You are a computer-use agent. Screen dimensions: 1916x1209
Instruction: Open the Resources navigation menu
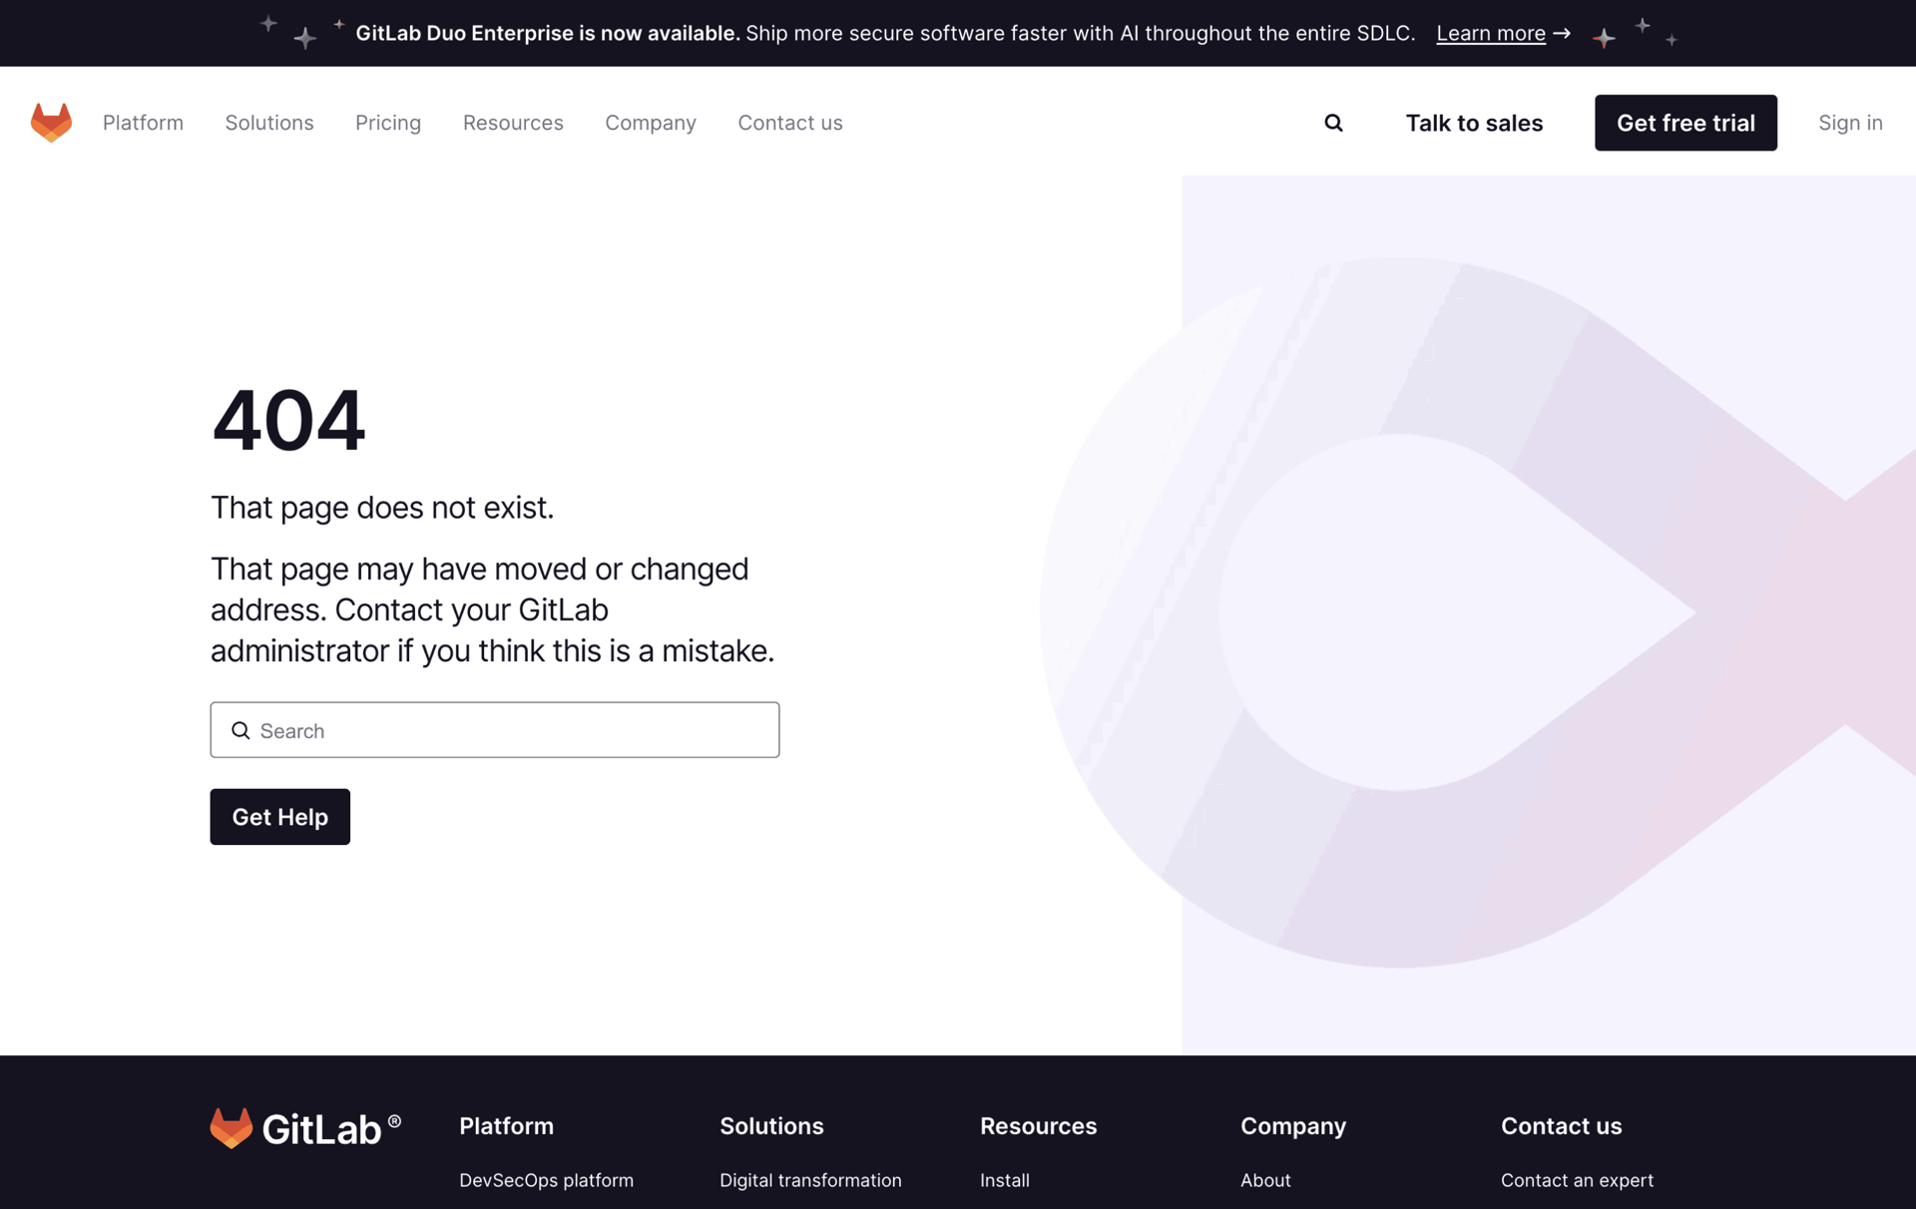click(x=513, y=123)
